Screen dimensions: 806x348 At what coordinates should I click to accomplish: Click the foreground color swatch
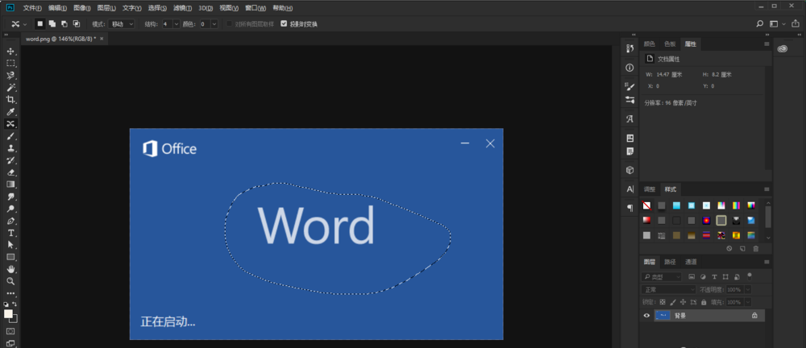click(x=8, y=313)
